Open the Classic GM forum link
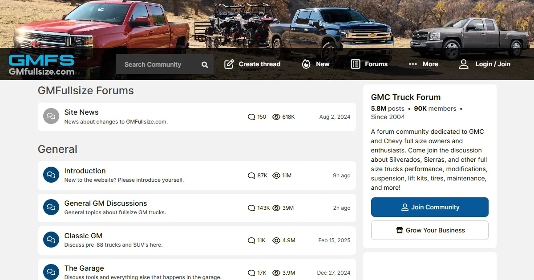The width and height of the screenshot is (534, 280). [83, 236]
